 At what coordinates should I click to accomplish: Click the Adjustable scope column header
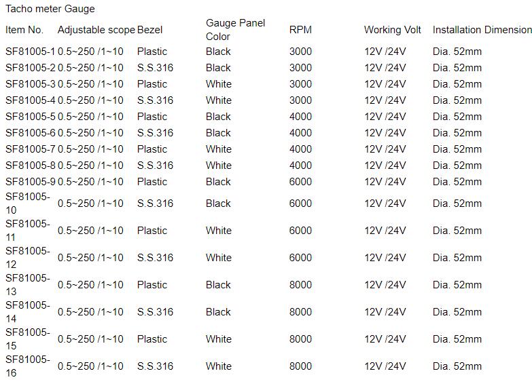click(x=96, y=30)
